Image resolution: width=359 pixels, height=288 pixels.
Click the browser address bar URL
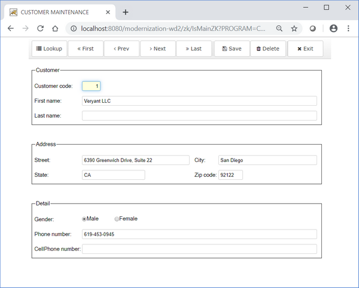(174, 28)
